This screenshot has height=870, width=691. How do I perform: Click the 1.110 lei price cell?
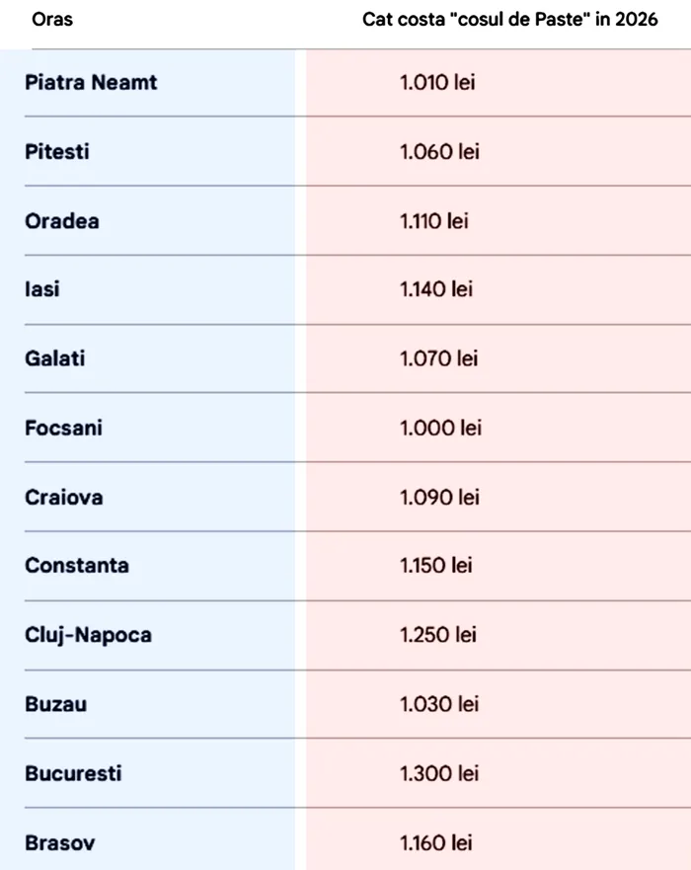[434, 221]
